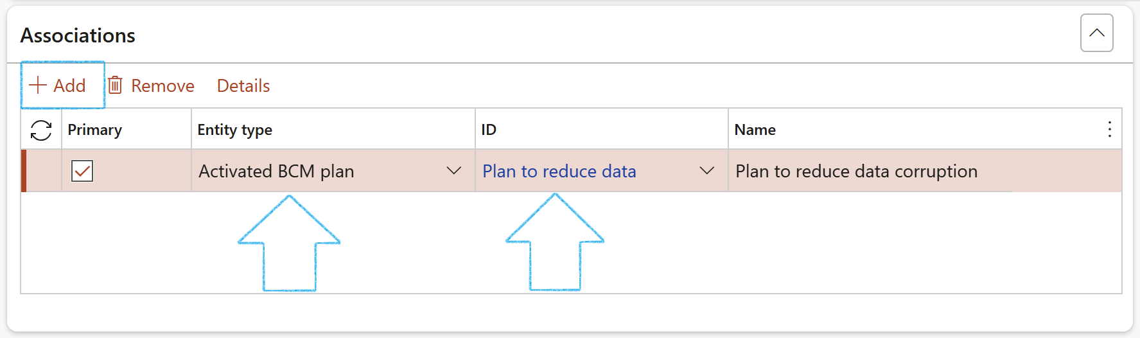Click the Remove button text
The image size is (1140, 338).
(x=162, y=86)
